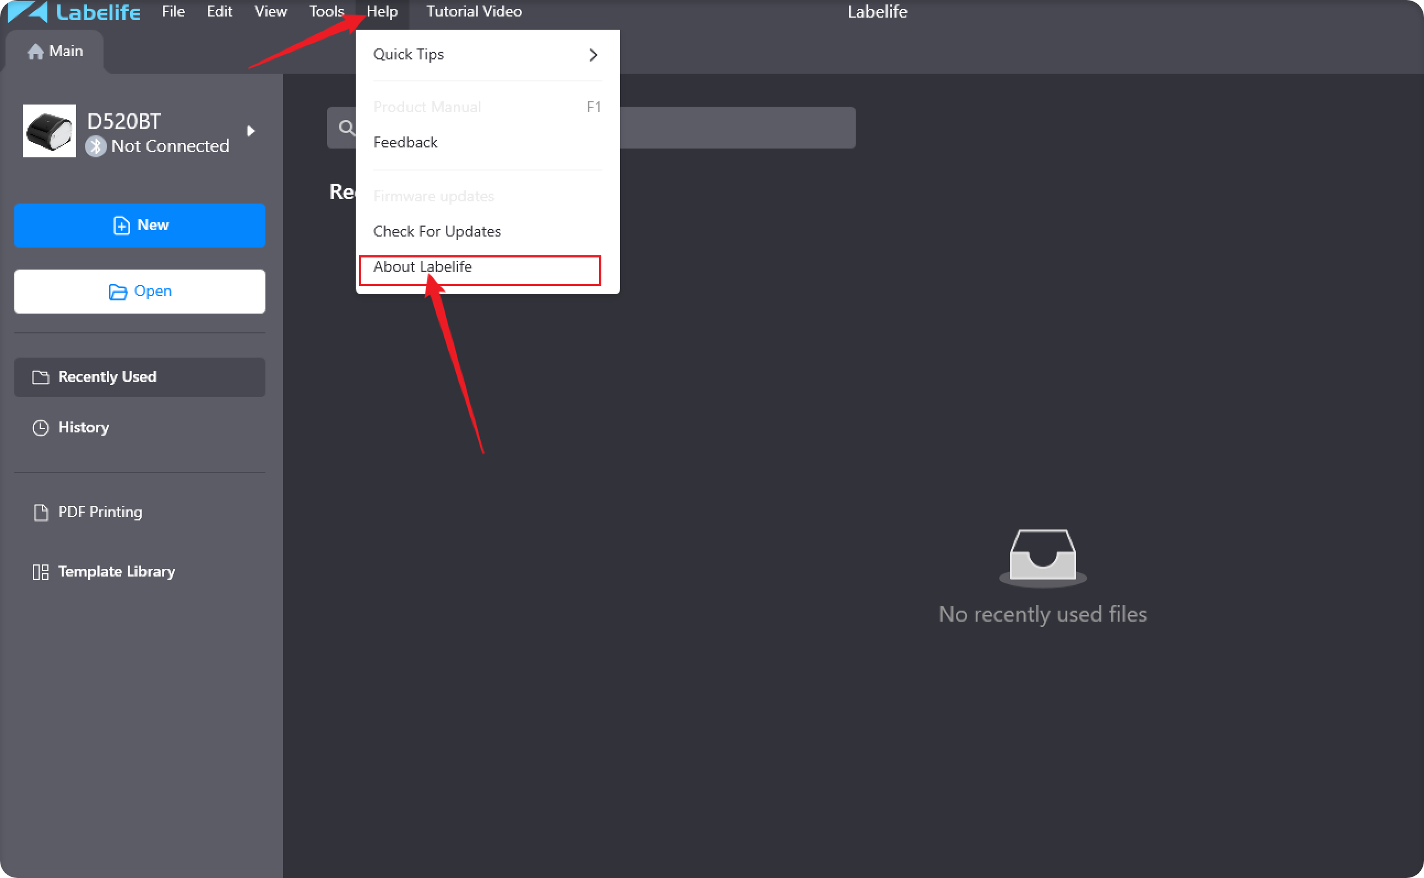
Task: Expand the D520BT printer arrow
Action: click(x=251, y=131)
